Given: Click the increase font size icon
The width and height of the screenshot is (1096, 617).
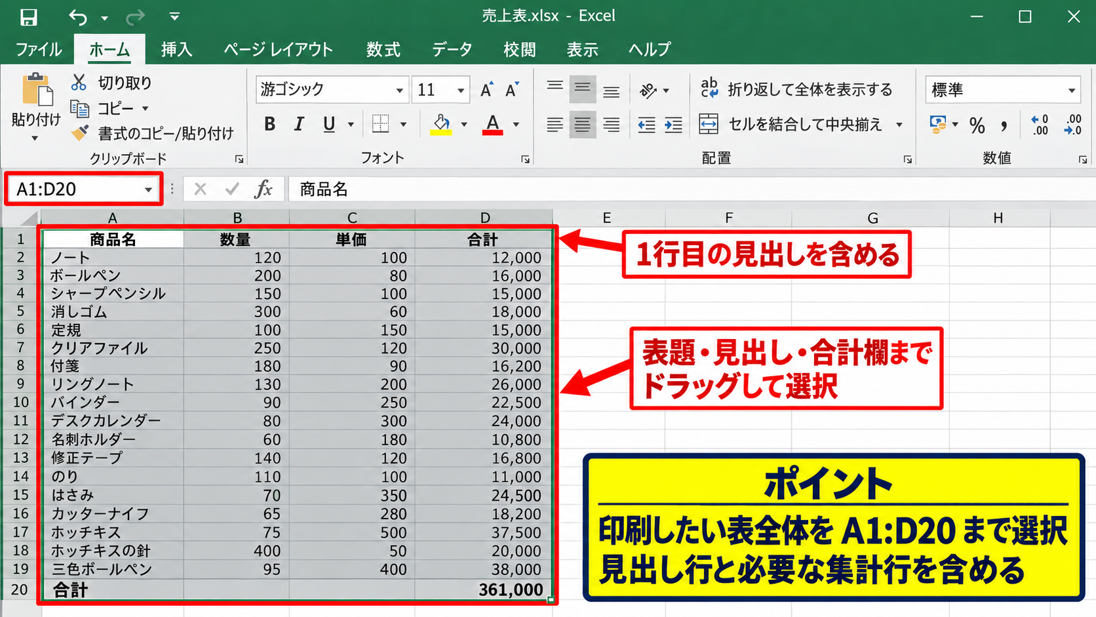Looking at the screenshot, I should [486, 90].
